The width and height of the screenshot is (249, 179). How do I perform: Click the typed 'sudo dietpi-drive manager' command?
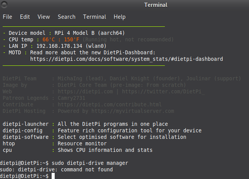point(90,163)
